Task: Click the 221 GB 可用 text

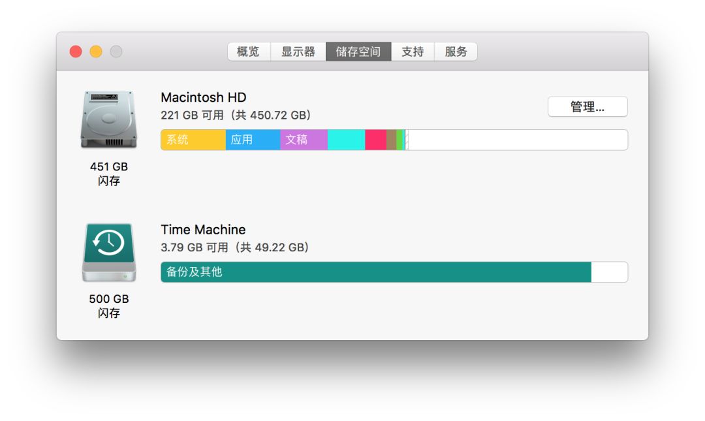Action: [193, 115]
